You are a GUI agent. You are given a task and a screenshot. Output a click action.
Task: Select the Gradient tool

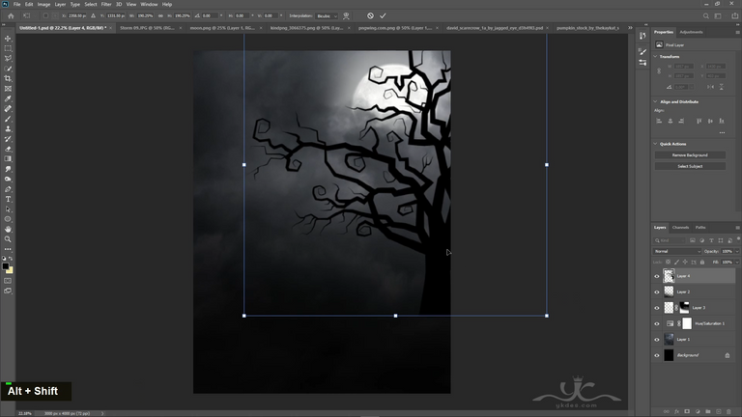point(8,159)
